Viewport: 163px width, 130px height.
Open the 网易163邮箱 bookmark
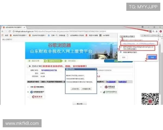[x=92, y=35]
